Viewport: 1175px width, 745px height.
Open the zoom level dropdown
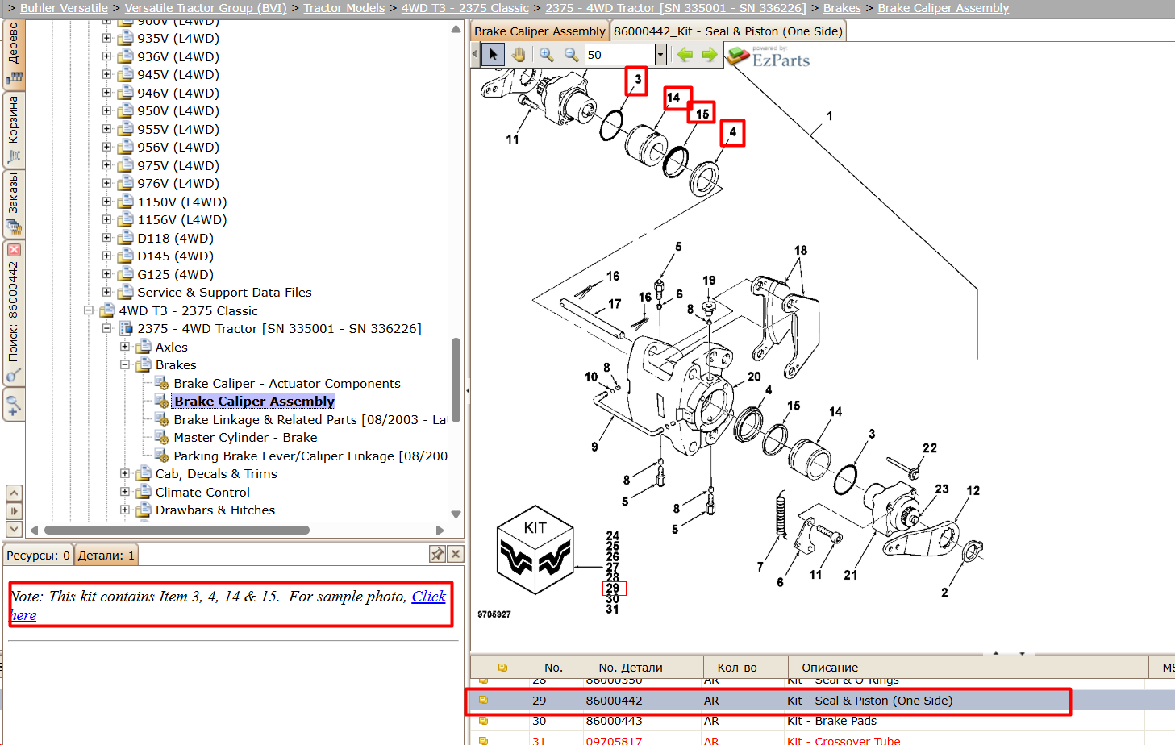click(x=660, y=54)
